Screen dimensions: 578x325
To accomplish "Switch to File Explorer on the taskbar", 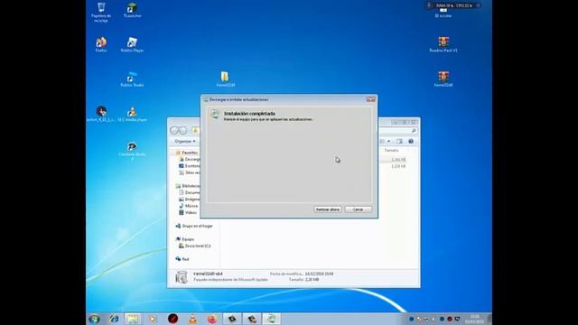I will (x=133, y=319).
